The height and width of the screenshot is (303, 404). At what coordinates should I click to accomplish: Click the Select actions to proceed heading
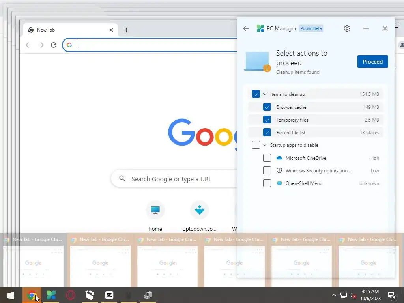(302, 58)
